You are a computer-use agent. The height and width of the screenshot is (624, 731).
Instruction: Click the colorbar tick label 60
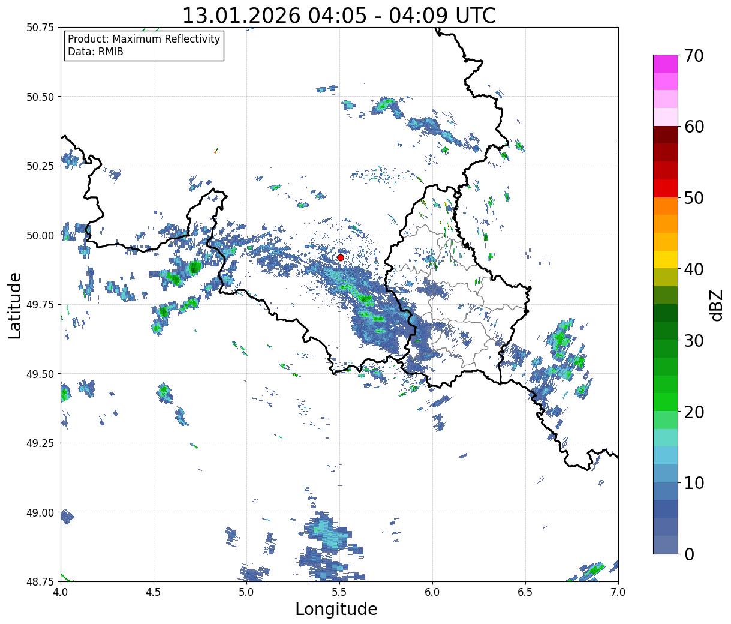pyautogui.click(x=694, y=127)
